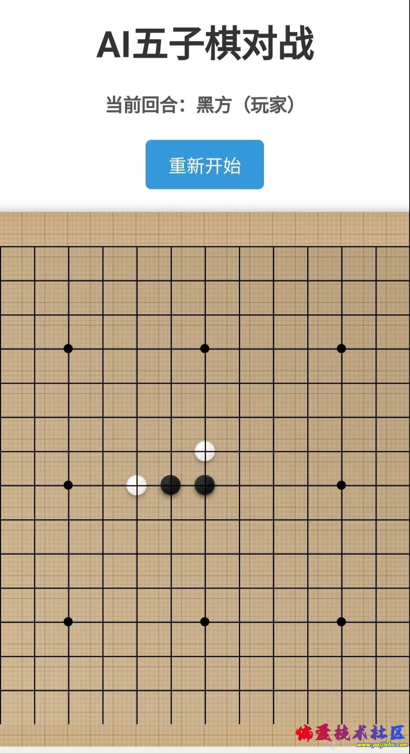Click the 重新开始 restart button
410x754 pixels.
[205, 164]
